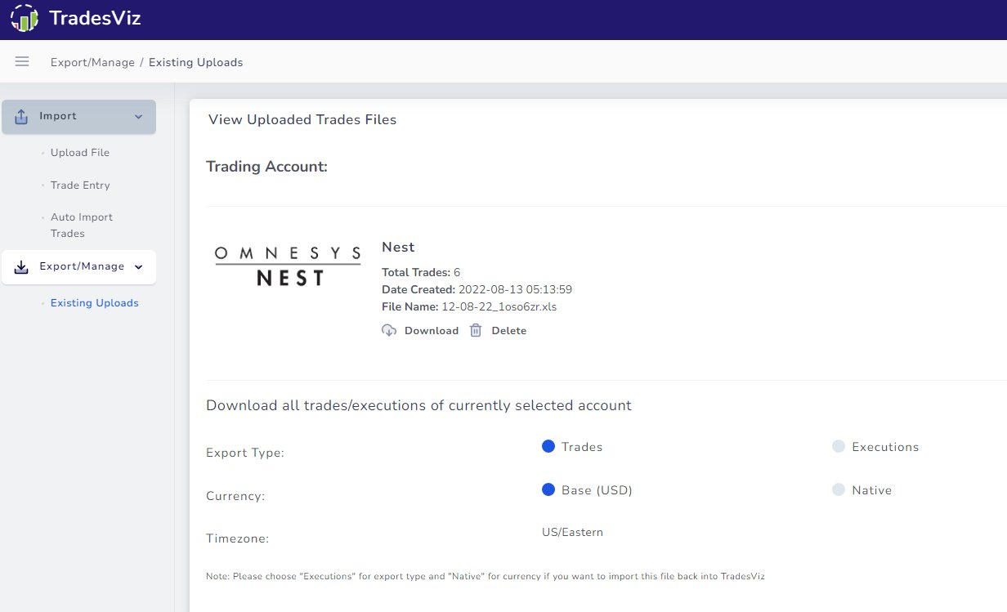Open Existing Uploads page
The image size is (1007, 612).
pos(95,303)
